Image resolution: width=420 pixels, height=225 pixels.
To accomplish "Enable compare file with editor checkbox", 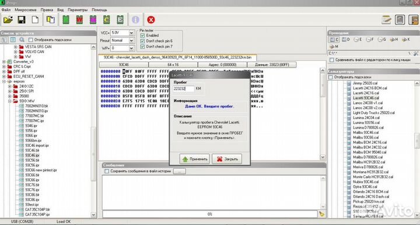I will pyautogui.click(x=331, y=60).
